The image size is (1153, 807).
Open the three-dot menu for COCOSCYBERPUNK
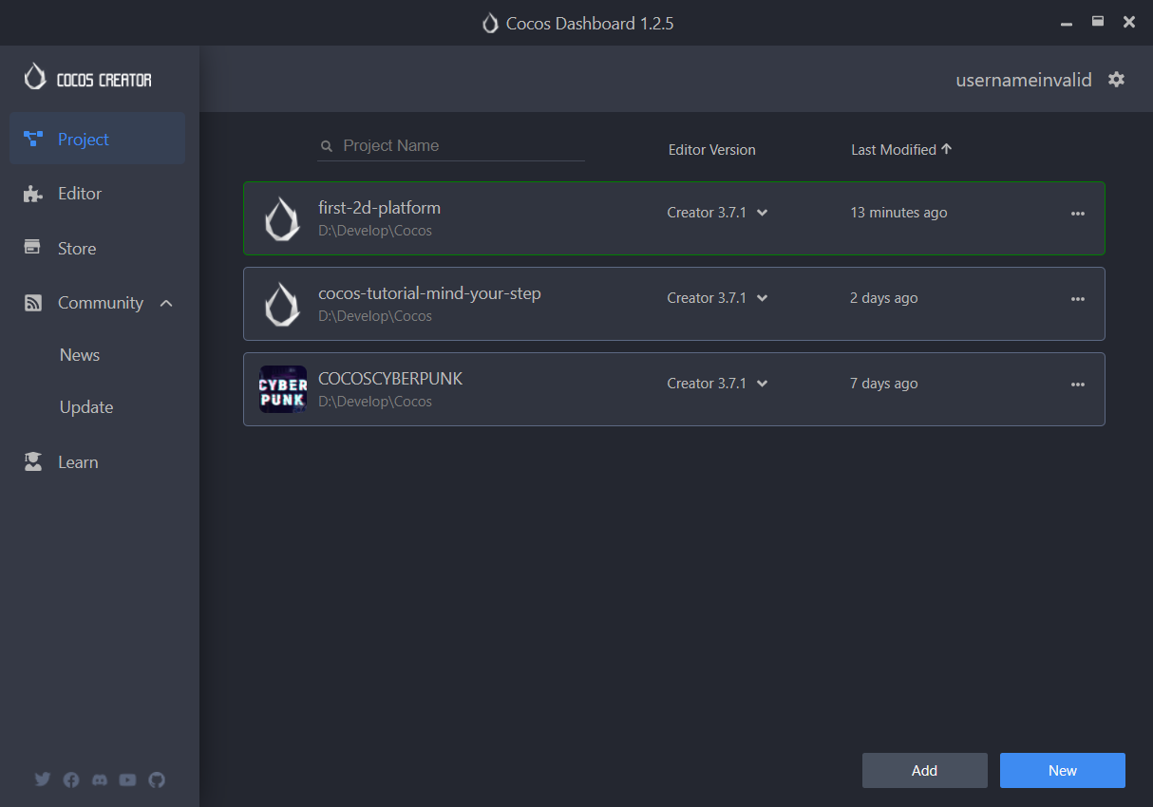point(1077,385)
